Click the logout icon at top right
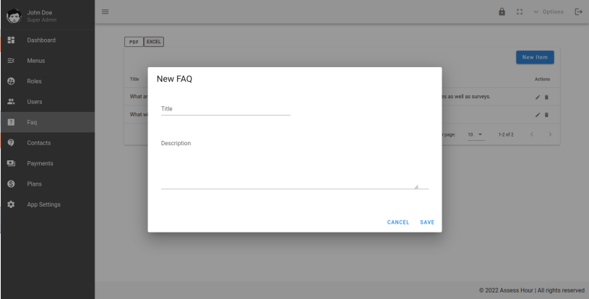The width and height of the screenshot is (589, 299). coord(577,12)
